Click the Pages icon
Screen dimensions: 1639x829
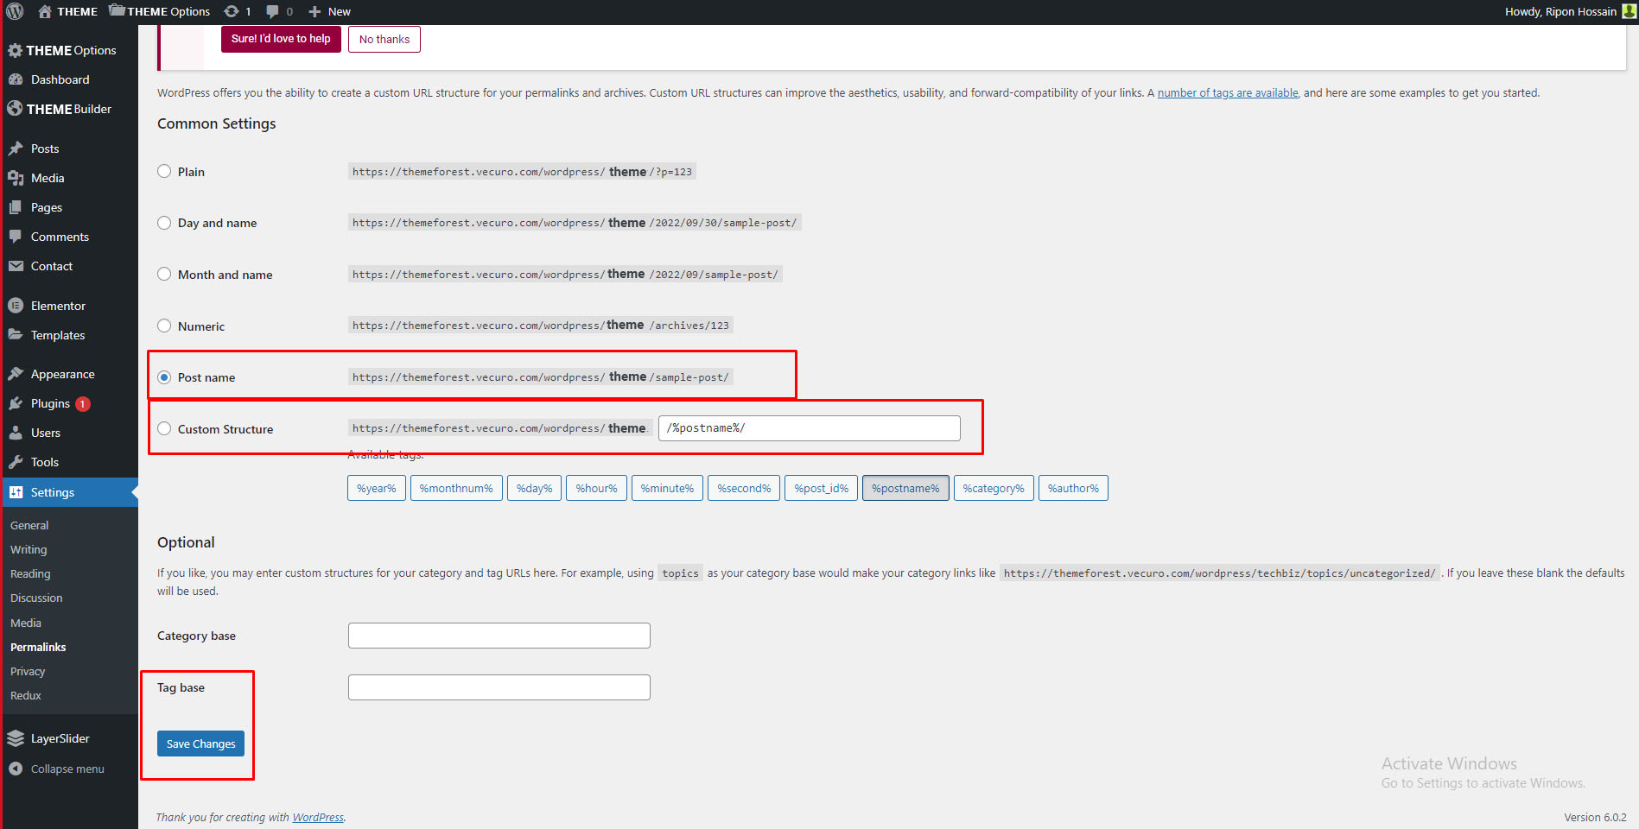click(x=16, y=207)
